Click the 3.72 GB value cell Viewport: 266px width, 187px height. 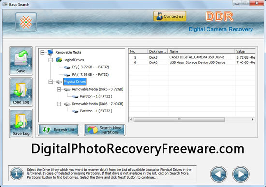[x=246, y=57]
